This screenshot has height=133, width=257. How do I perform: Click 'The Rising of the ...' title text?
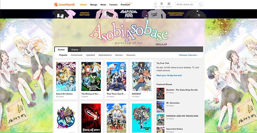[91, 94]
